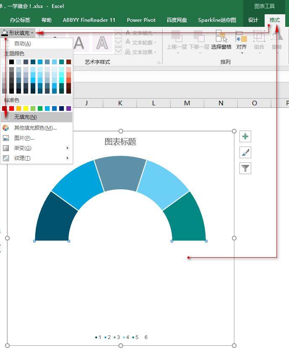Click the picture fill icon
The height and width of the screenshot is (350, 289).
pos(6,138)
